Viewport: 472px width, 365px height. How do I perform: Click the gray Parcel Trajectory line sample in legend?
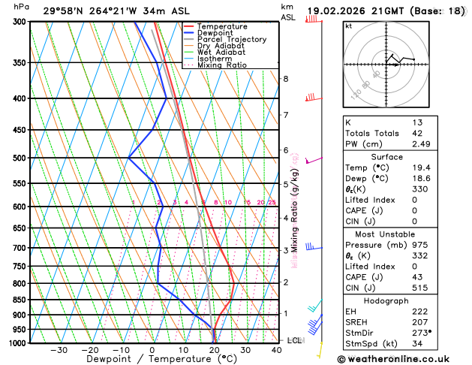pyautogui.click(x=189, y=39)
